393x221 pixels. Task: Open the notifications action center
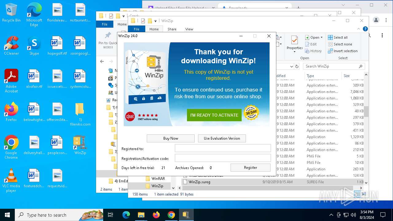tap(383, 215)
